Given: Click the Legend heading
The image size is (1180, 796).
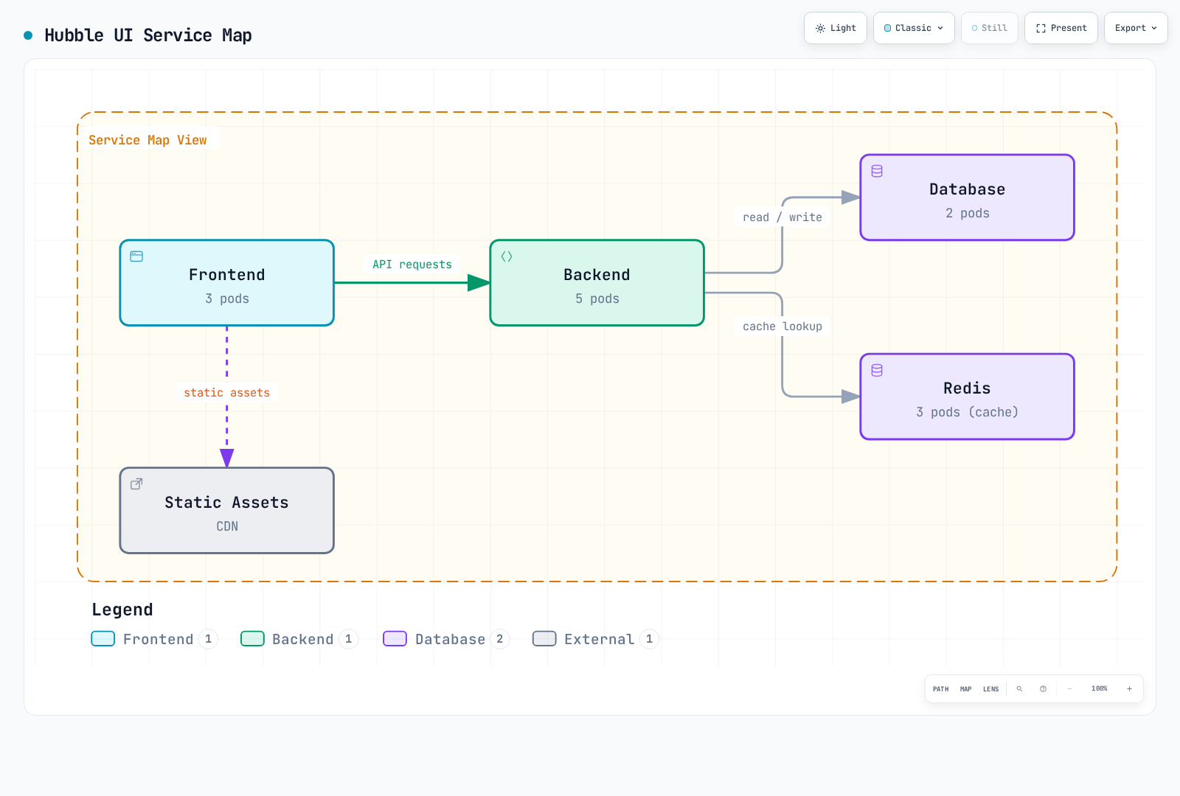Looking at the screenshot, I should point(122,610).
